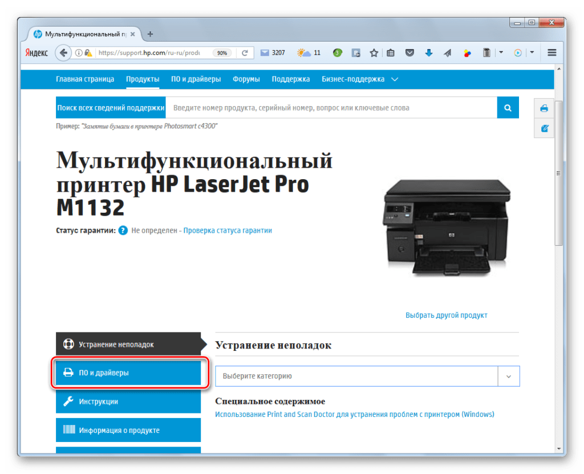Go to Форумы in the top menu

pos(246,79)
